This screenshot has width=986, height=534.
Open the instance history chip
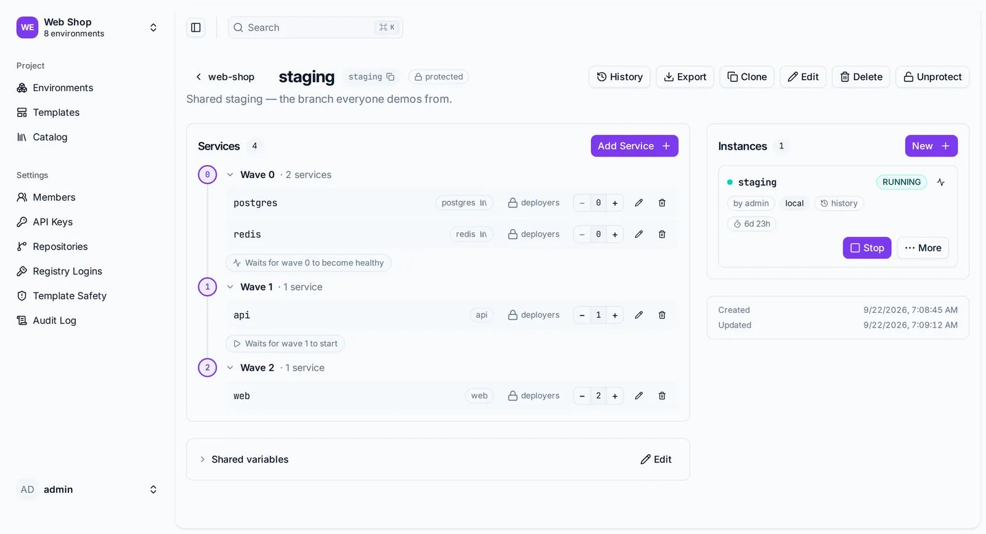point(839,203)
